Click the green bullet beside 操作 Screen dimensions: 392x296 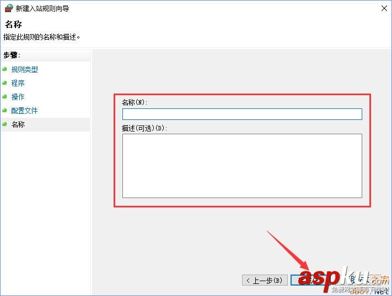[x=4, y=96]
